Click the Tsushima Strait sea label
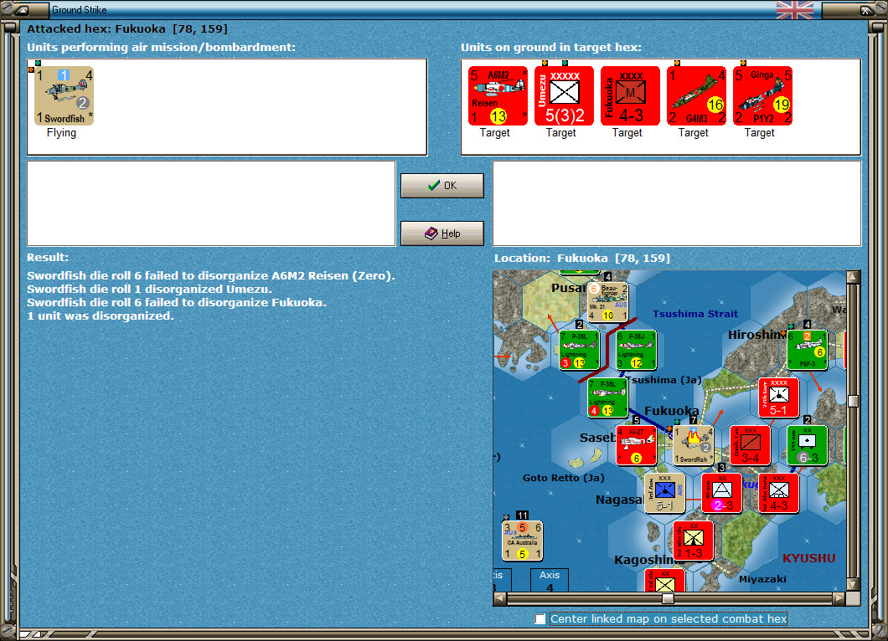 click(694, 314)
